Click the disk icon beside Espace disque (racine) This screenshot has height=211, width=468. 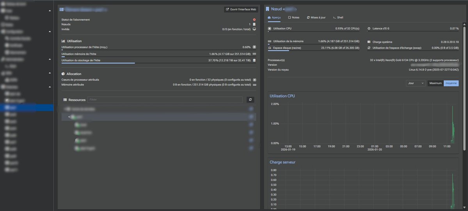click(269, 48)
